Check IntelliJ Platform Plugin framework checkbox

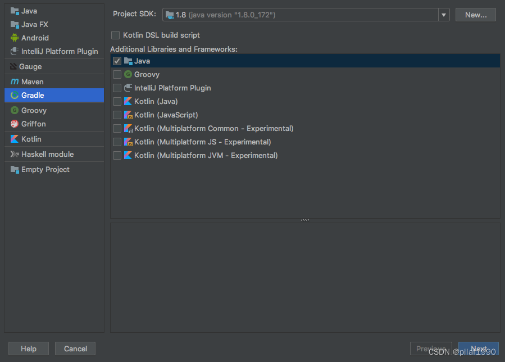pos(117,88)
